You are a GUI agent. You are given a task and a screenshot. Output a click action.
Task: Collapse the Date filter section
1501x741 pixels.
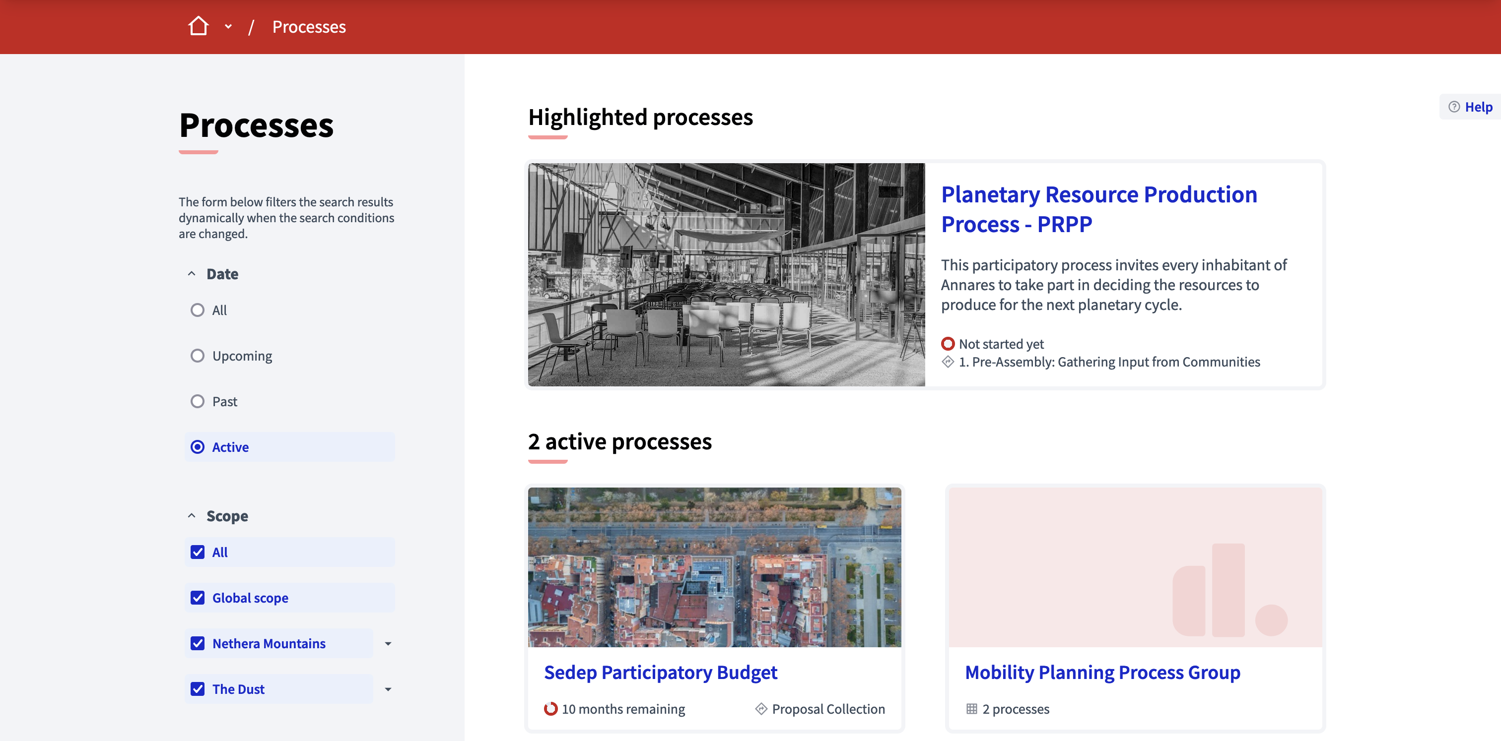click(192, 274)
